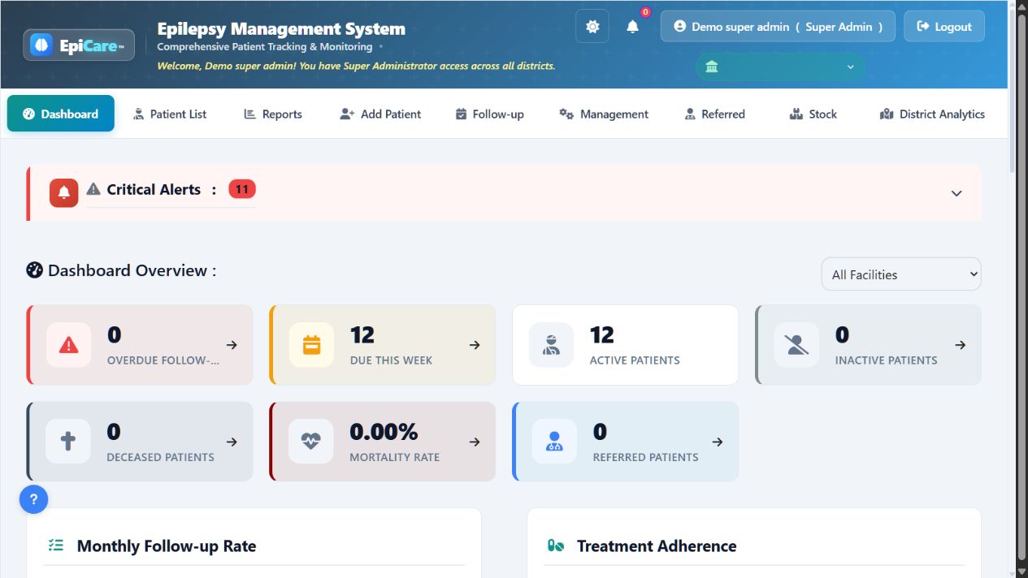Click the "Treatment Adherence" heading

657,546
